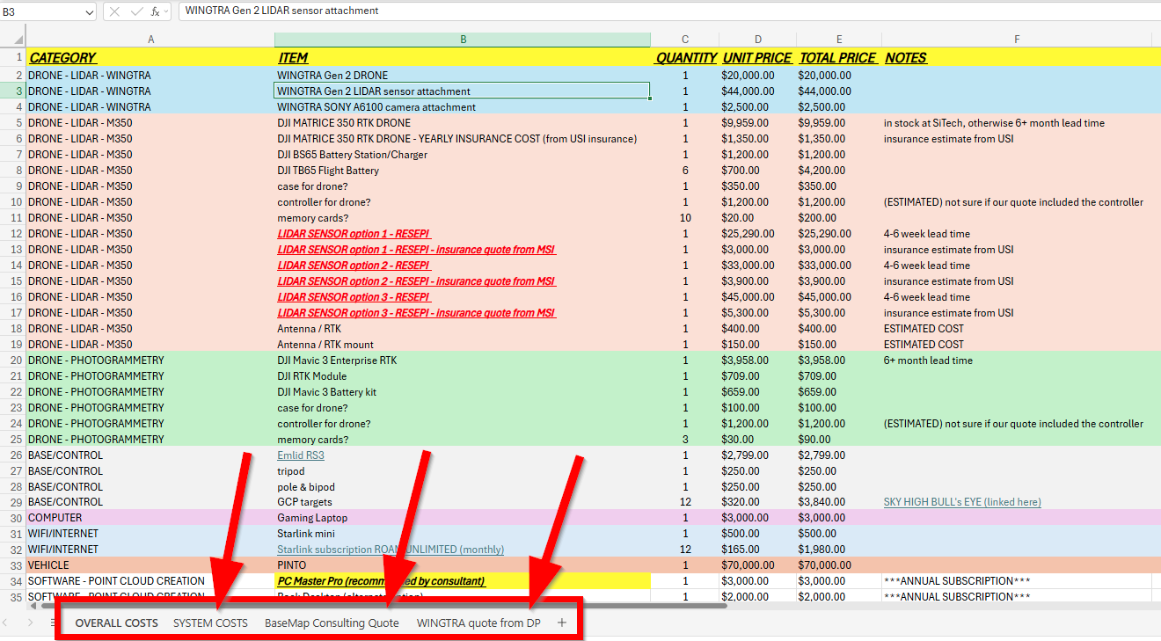
Task: Select the pole & bipod cell
Action: (x=463, y=486)
